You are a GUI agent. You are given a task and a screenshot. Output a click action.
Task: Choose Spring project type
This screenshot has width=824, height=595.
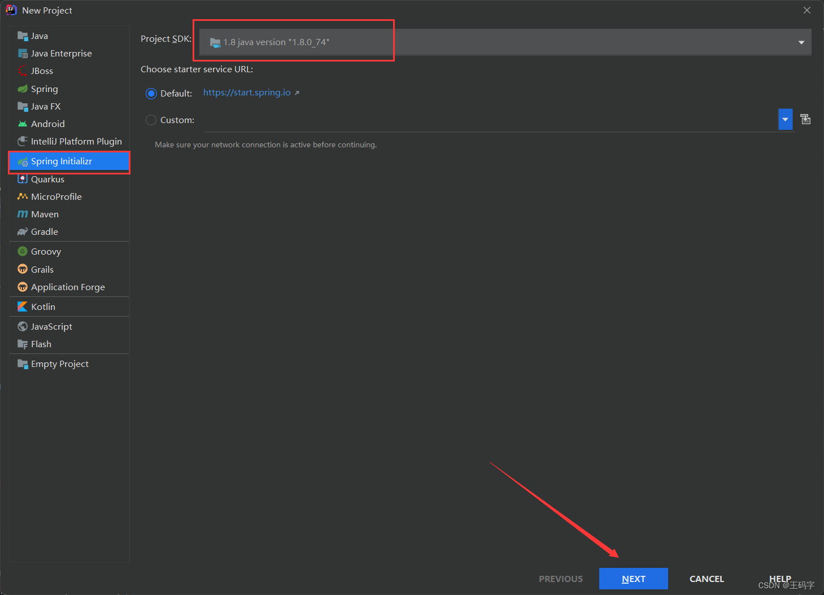pos(69,89)
